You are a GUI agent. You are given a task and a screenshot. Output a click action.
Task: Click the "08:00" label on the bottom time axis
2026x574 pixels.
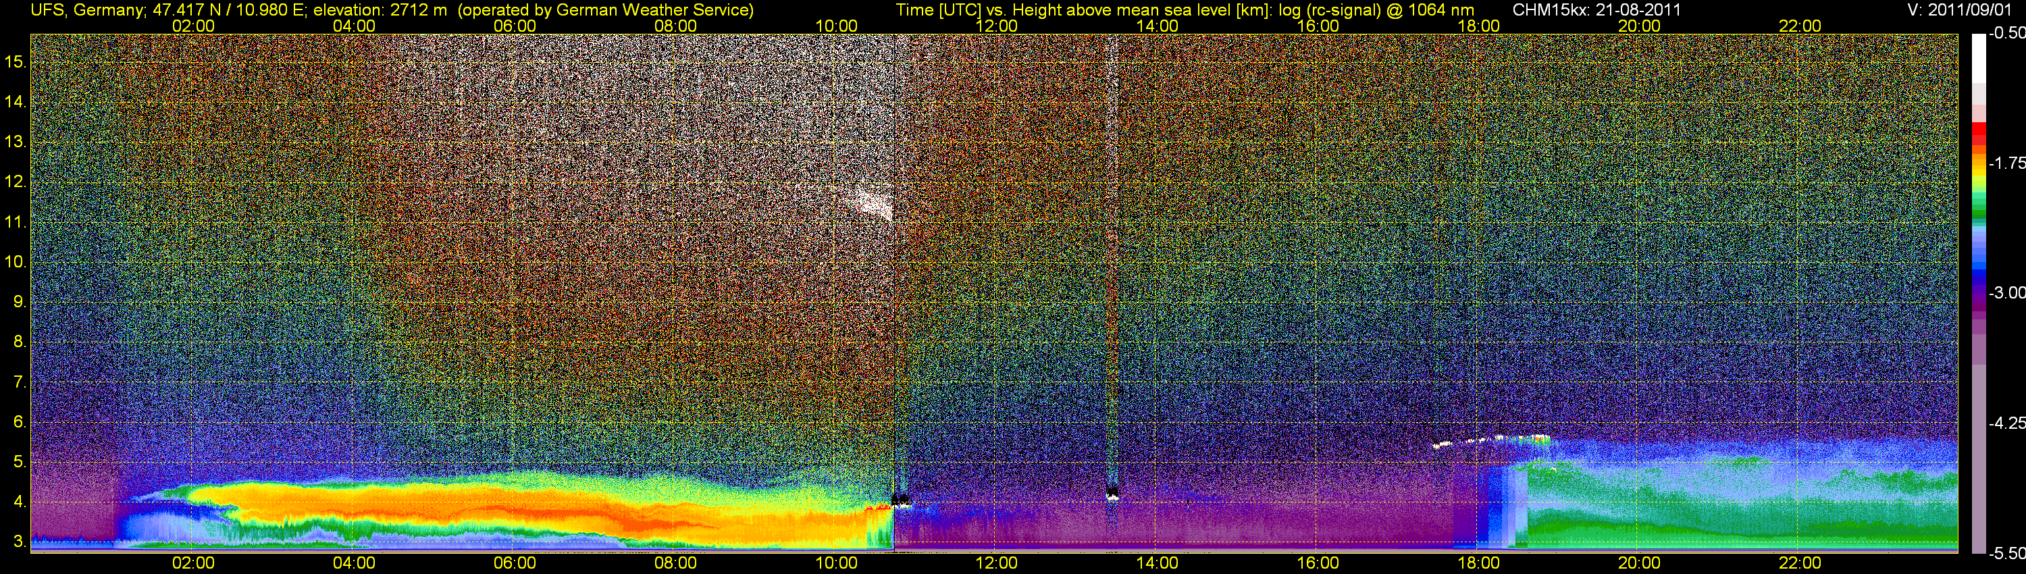[675, 563]
